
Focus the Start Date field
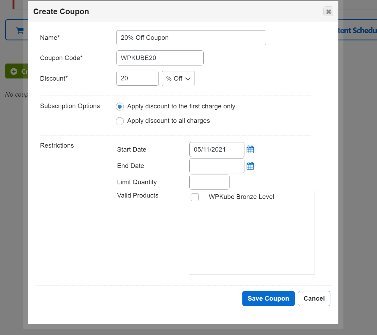click(x=217, y=149)
